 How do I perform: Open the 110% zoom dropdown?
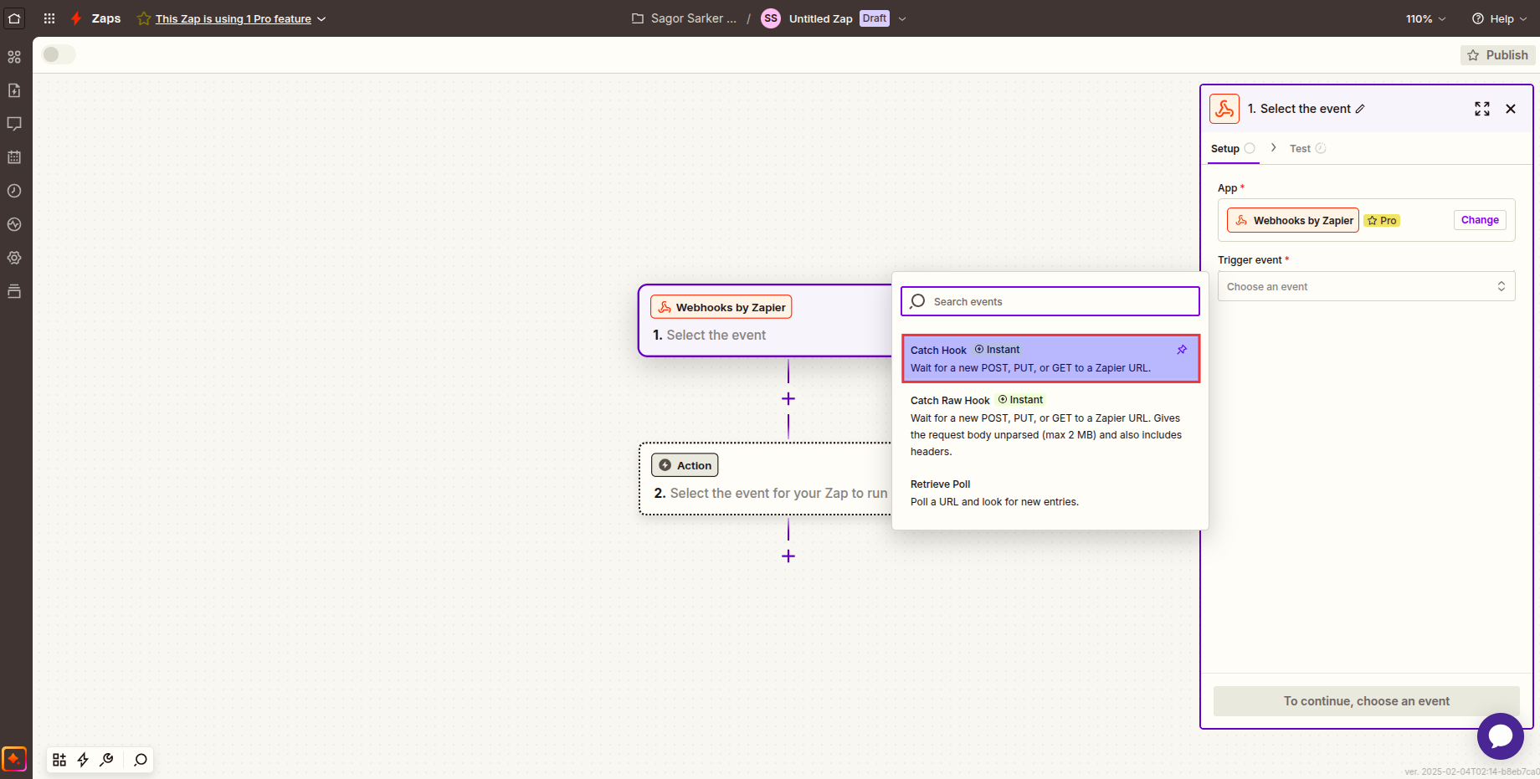point(1425,18)
